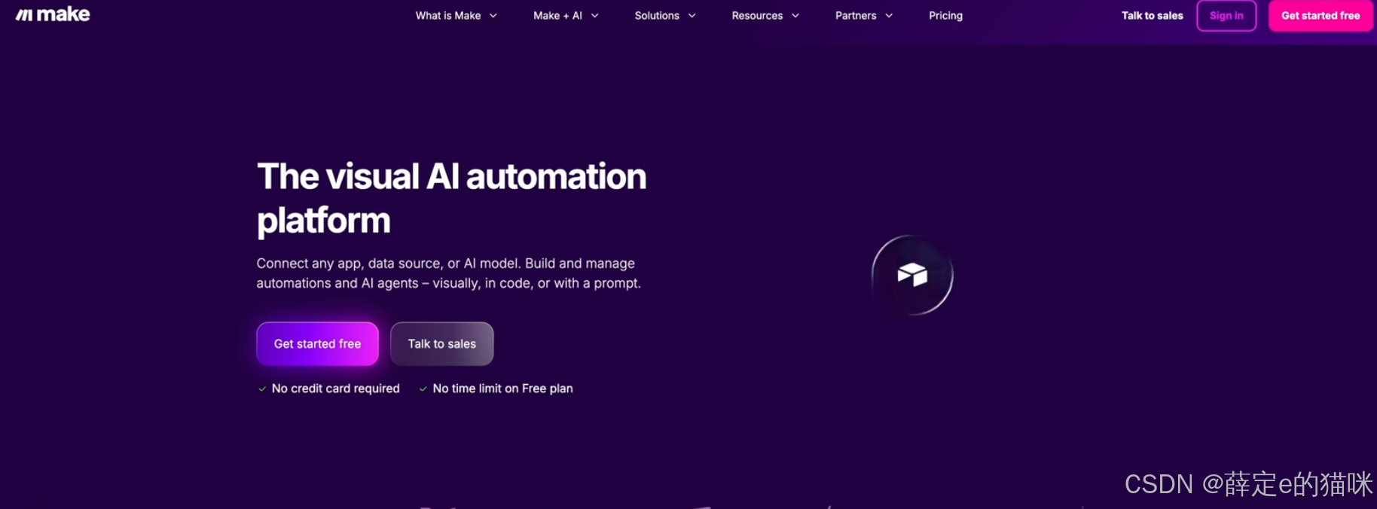This screenshot has width=1377, height=509.
Task: Click 'No credit card required' text
Action: pos(335,389)
